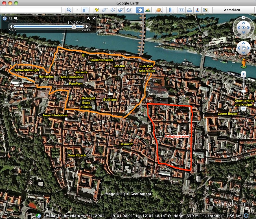Click the time slider clock icon
This screenshot has width=256, height=219.
point(5,18)
